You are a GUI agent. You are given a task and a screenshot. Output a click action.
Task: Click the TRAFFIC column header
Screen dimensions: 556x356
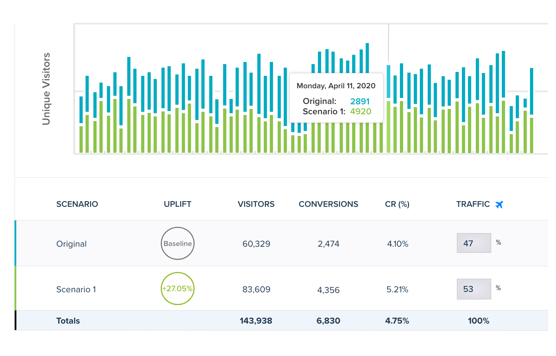(x=473, y=204)
